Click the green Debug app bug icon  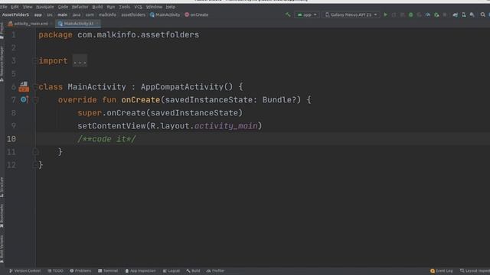coord(411,15)
